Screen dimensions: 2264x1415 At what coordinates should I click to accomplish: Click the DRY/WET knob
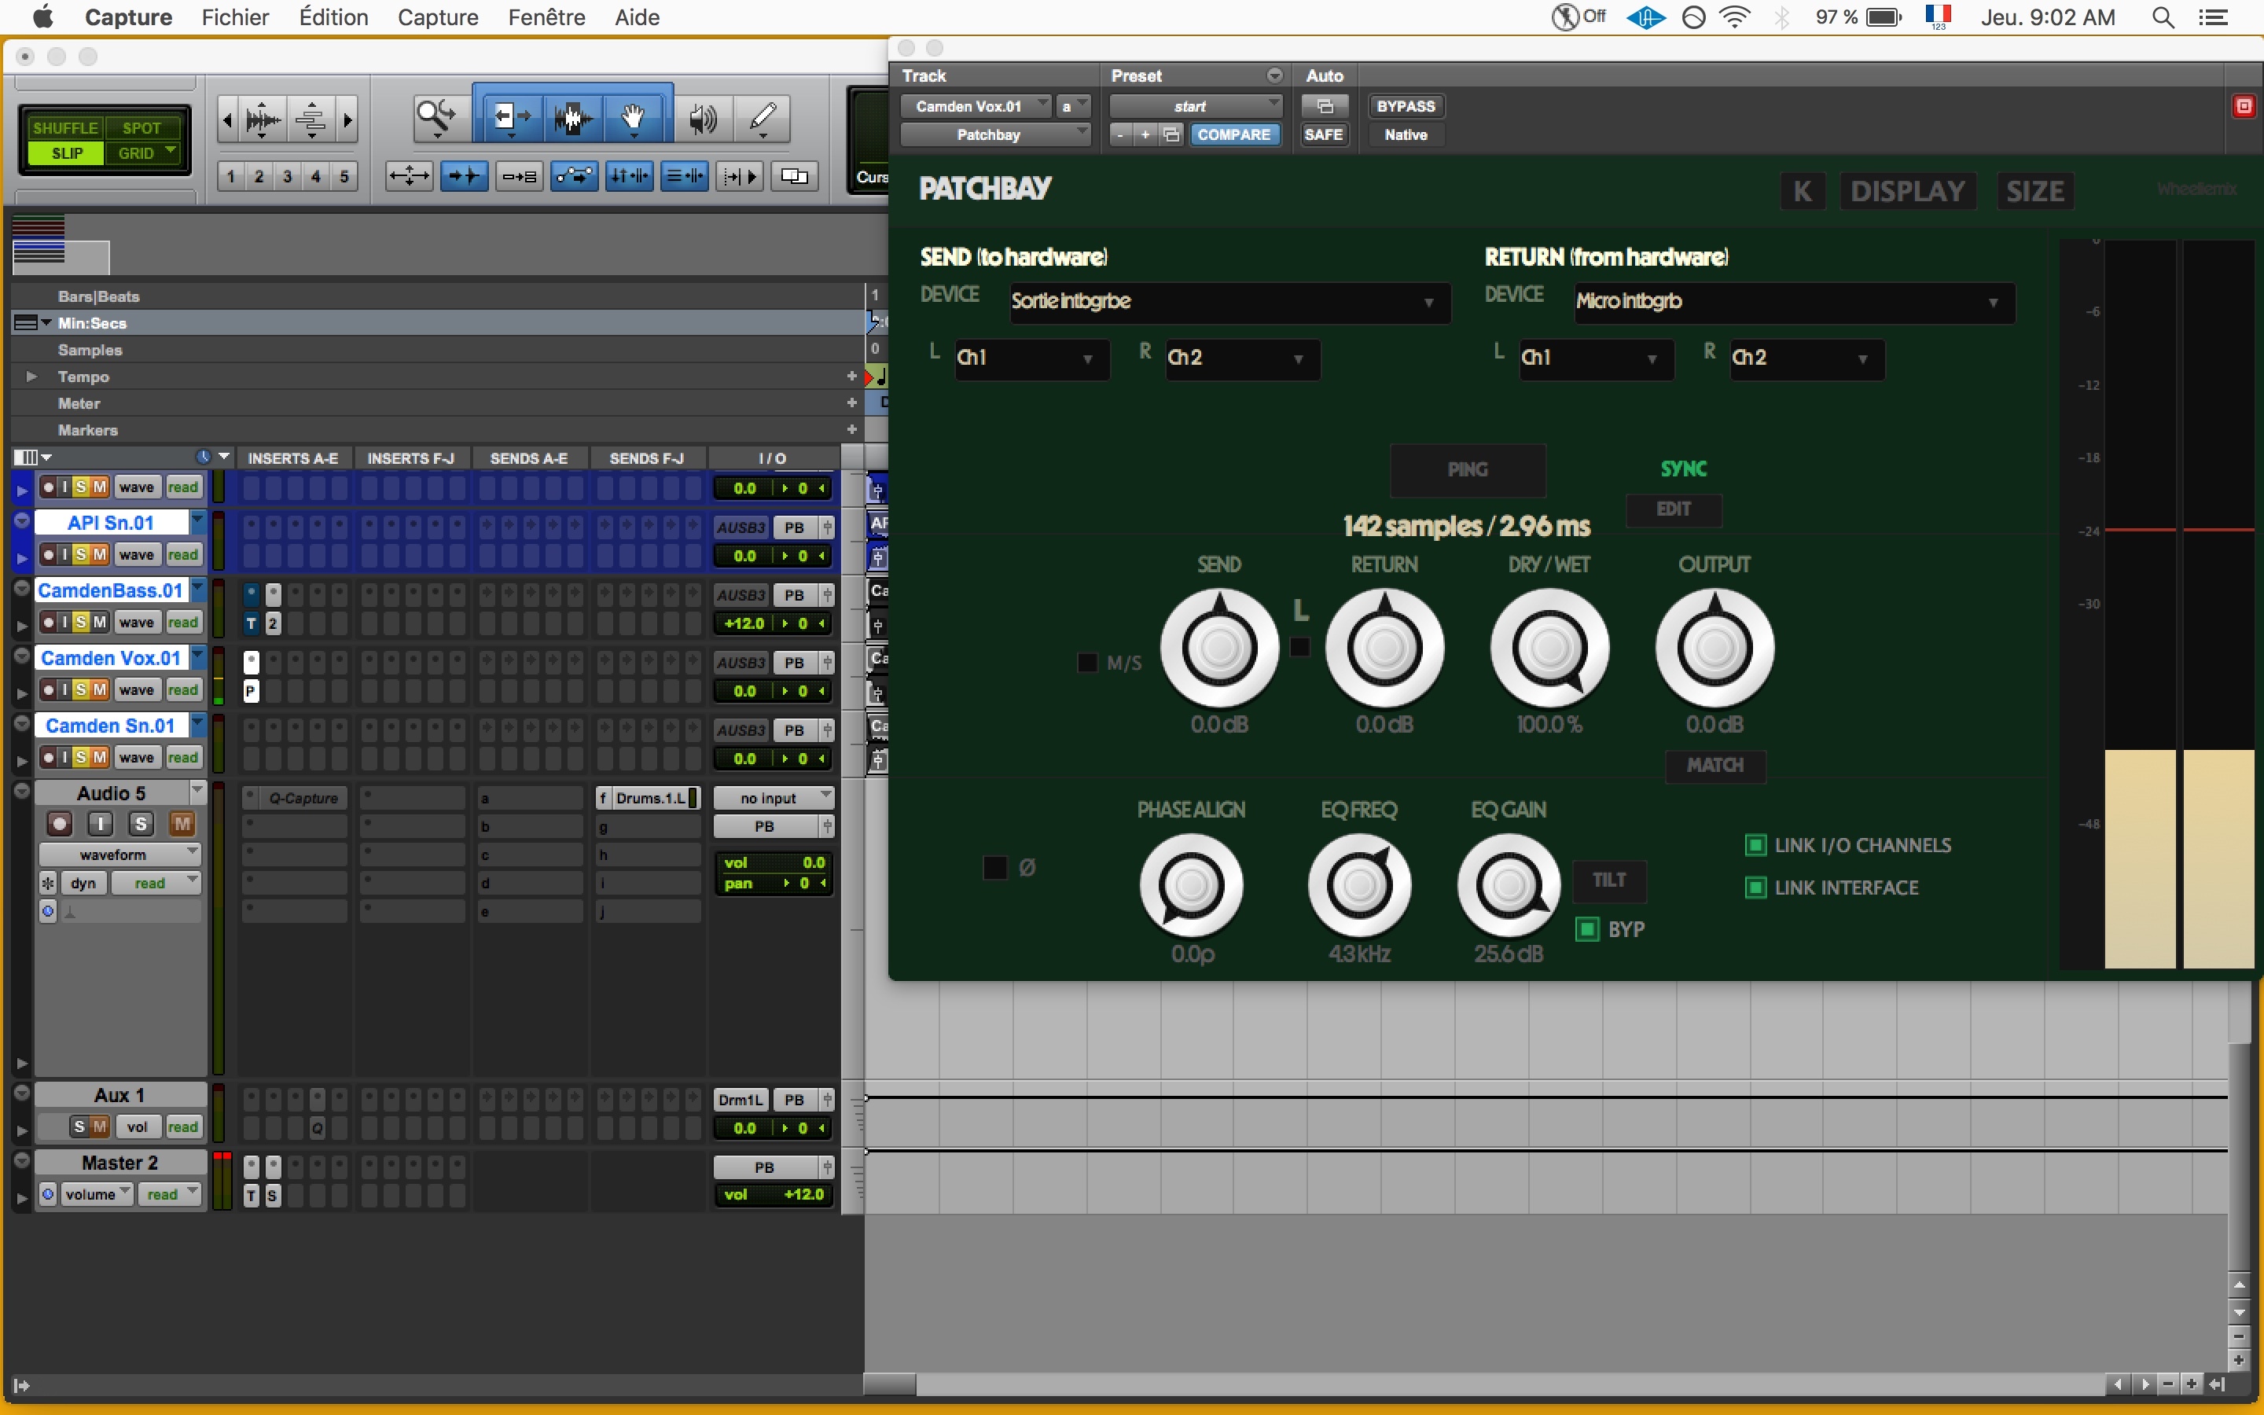pos(1549,648)
